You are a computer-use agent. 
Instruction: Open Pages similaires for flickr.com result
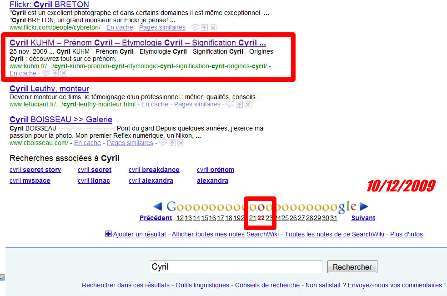click(162, 27)
